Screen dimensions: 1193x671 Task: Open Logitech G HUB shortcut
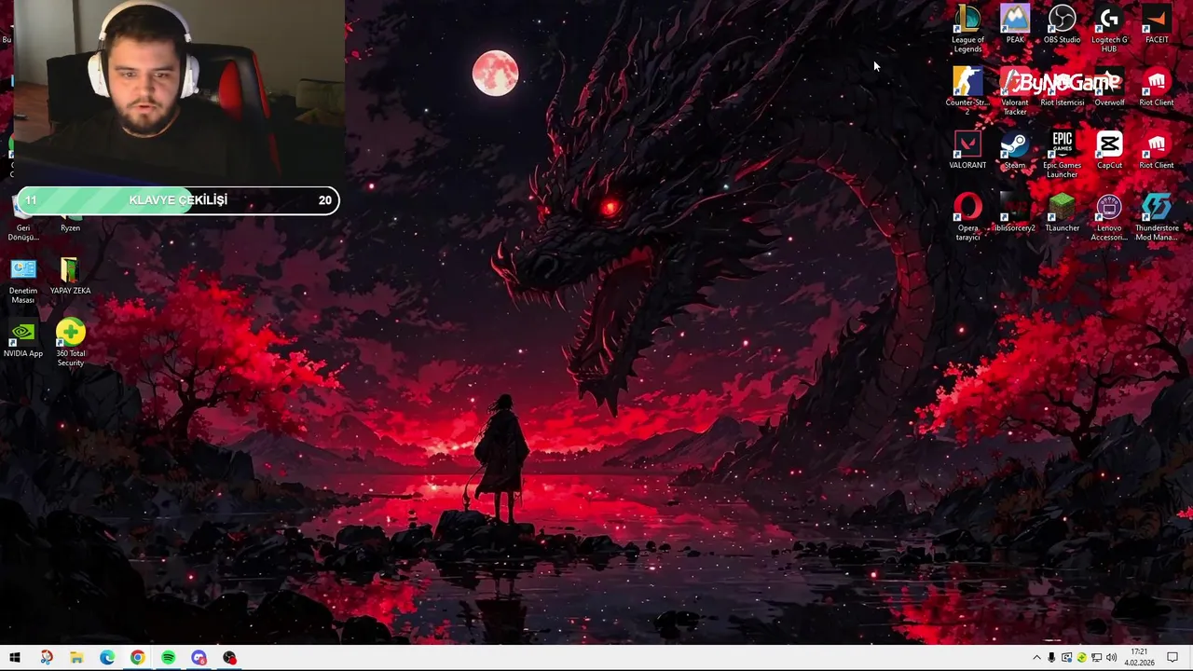(1109, 27)
